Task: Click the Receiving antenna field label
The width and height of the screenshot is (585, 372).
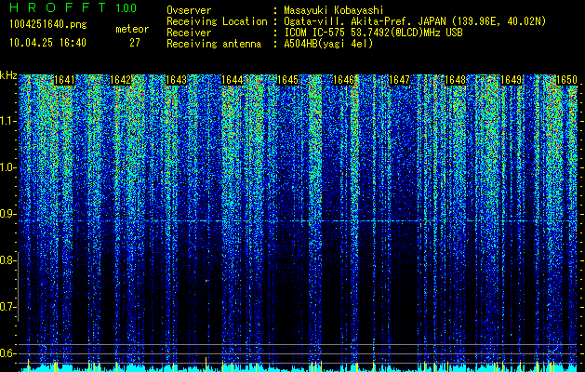Action: pyautogui.click(x=214, y=44)
